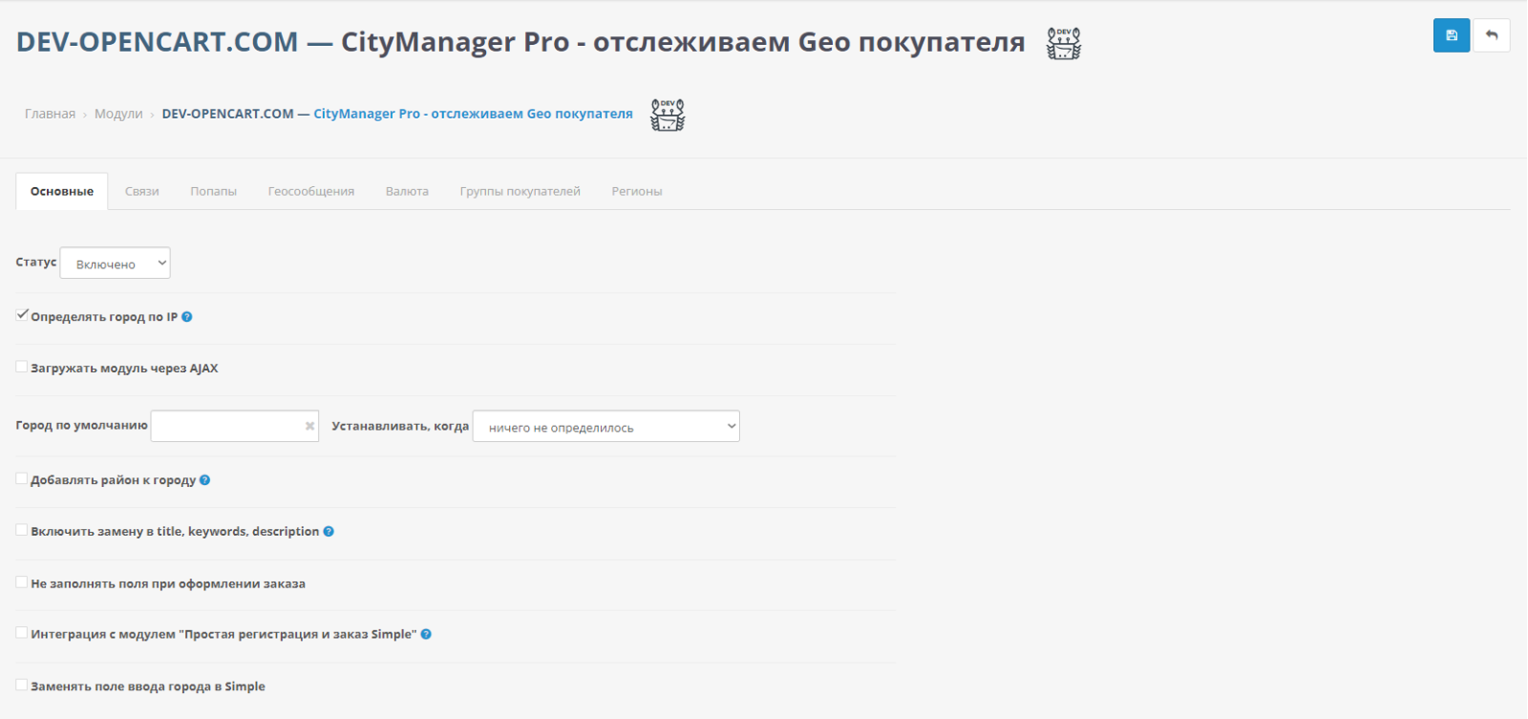Go to the Группы покупателей tab
Viewport: 1528px width, 719px height.
[x=520, y=191]
